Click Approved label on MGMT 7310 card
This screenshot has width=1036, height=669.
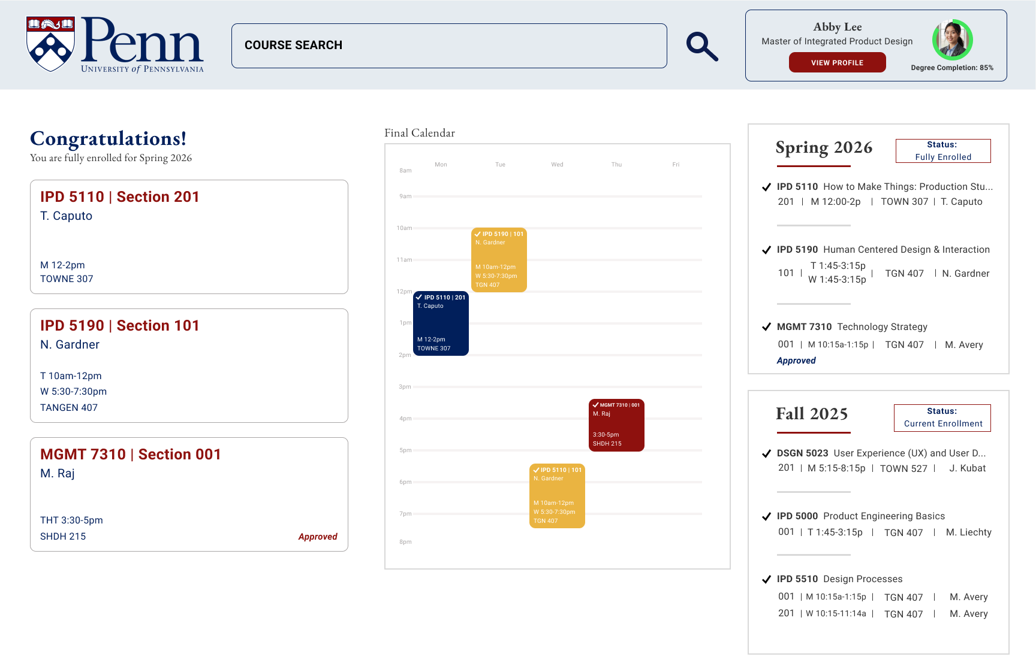click(318, 537)
